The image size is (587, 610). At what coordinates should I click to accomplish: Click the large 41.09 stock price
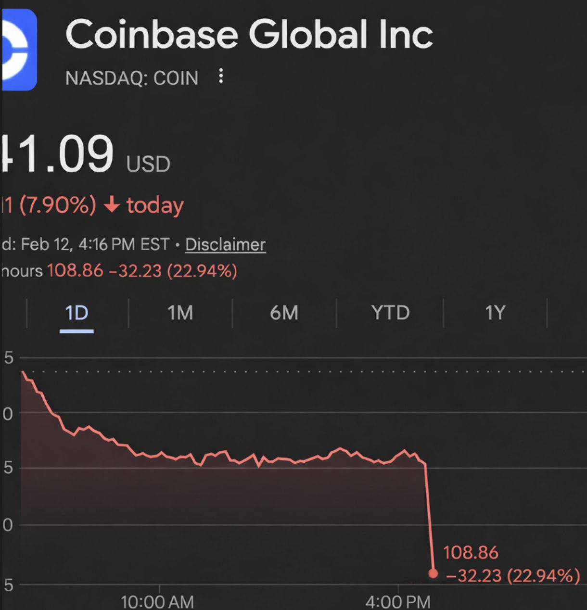click(57, 154)
